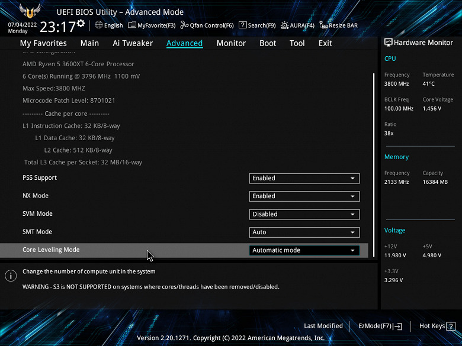Click L2 Cache: 512 KB/8-way line
The width and height of the screenshot is (462, 346).
pyautogui.click(x=78, y=150)
